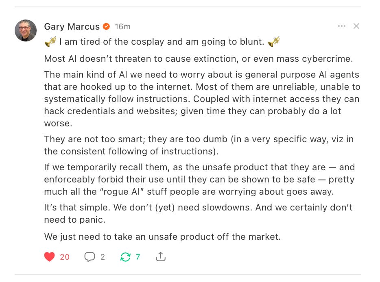Click the orange verified badge
The image size is (380, 282).
pos(106,26)
